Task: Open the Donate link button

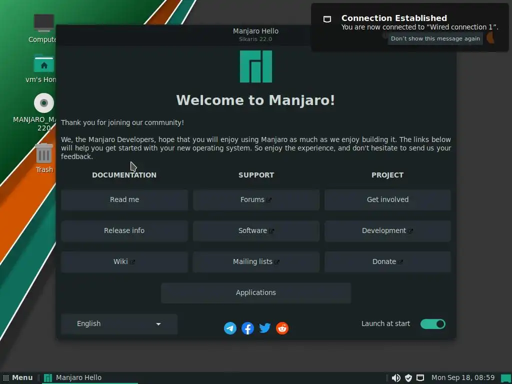Action: click(387, 261)
